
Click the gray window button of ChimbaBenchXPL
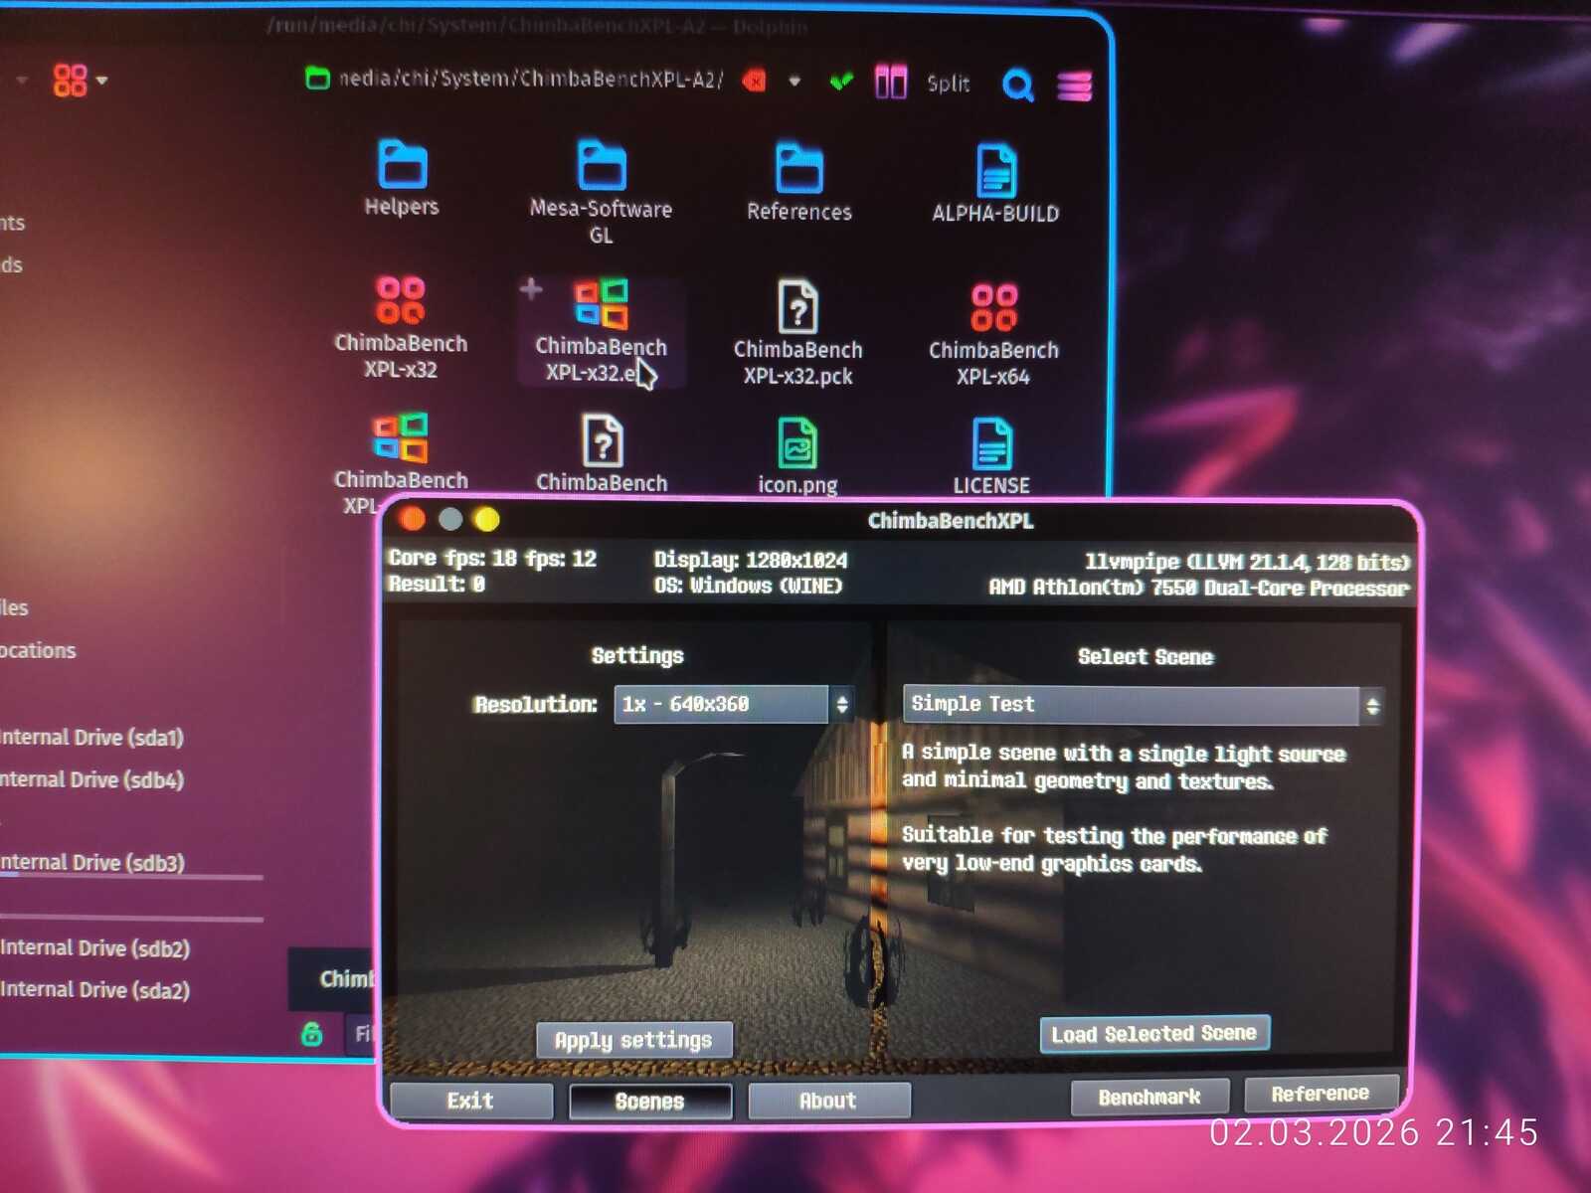point(450,519)
